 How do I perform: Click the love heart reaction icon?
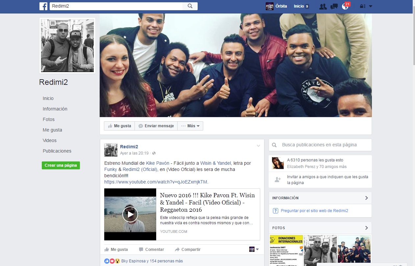click(x=112, y=261)
